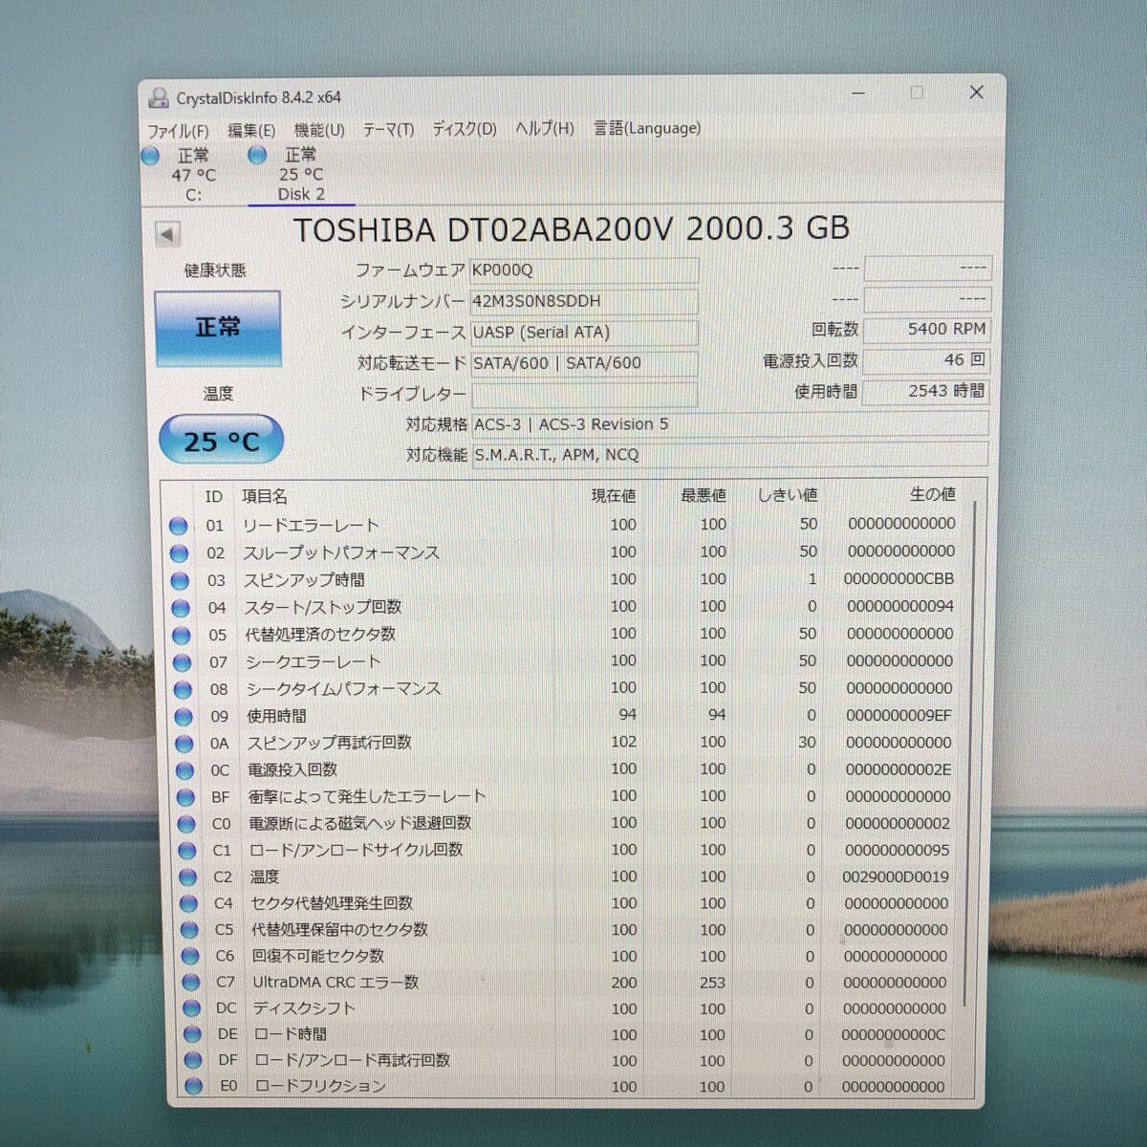Click status icon for ID 09 使用時間 row
Image resolution: width=1147 pixels, height=1147 pixels.
pyautogui.click(x=184, y=716)
